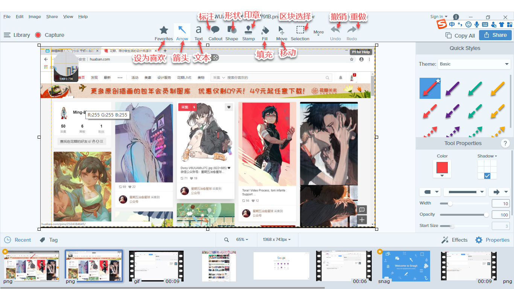Uncheck the checked shadow direction cell
Screen dimensions: 514x289
click(x=487, y=176)
